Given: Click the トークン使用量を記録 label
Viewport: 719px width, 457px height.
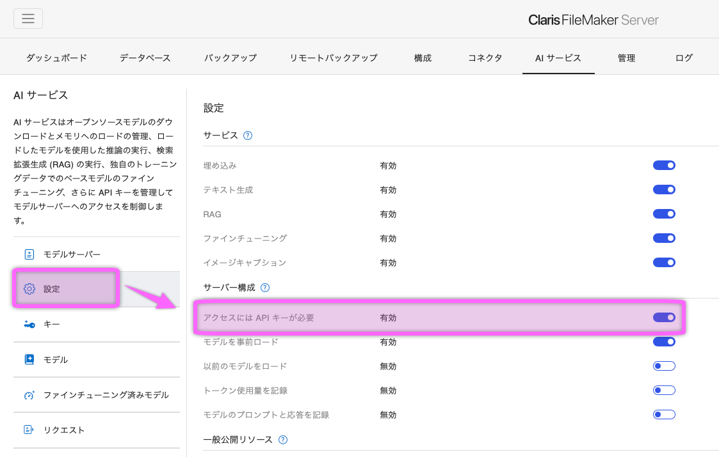Looking at the screenshot, I should pyautogui.click(x=245, y=391).
